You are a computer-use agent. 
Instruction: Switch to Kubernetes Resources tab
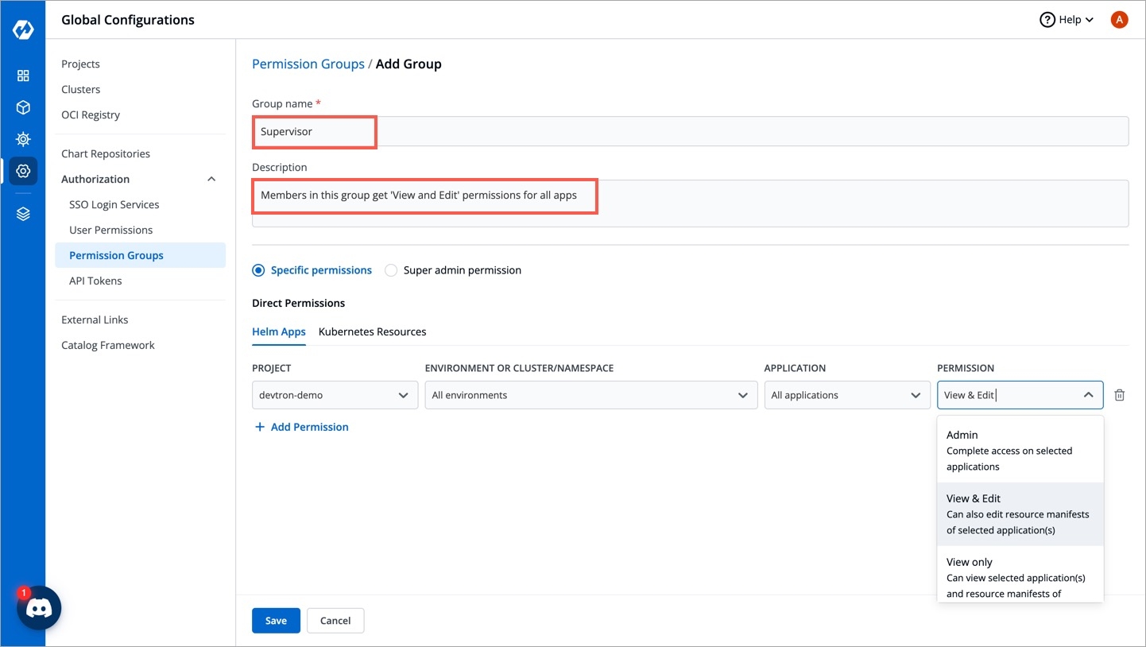point(372,331)
